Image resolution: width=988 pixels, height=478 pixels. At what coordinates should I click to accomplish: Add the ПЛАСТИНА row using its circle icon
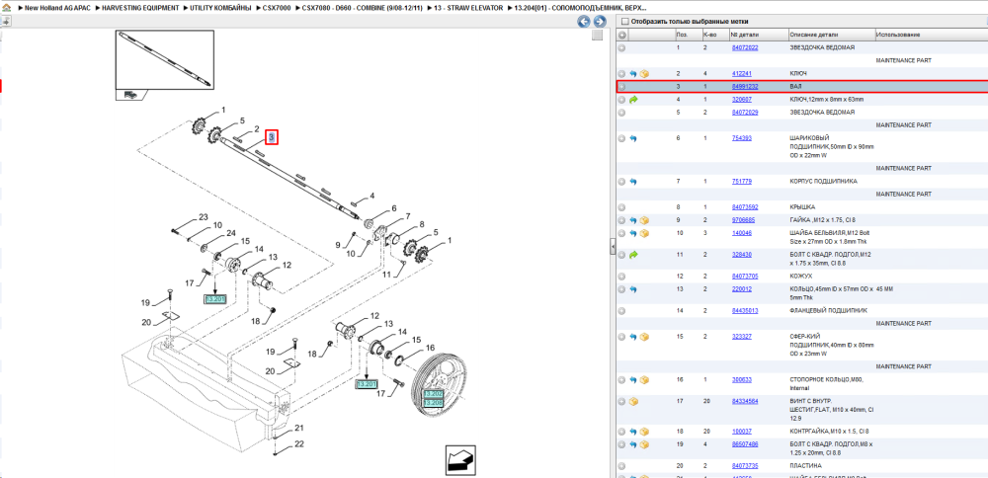[621, 465]
